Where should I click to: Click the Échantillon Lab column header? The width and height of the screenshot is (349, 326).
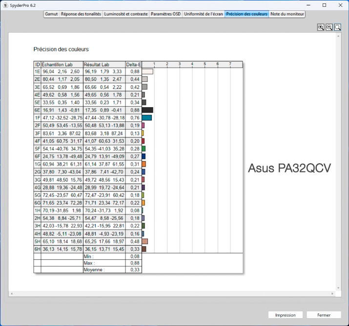62,64
